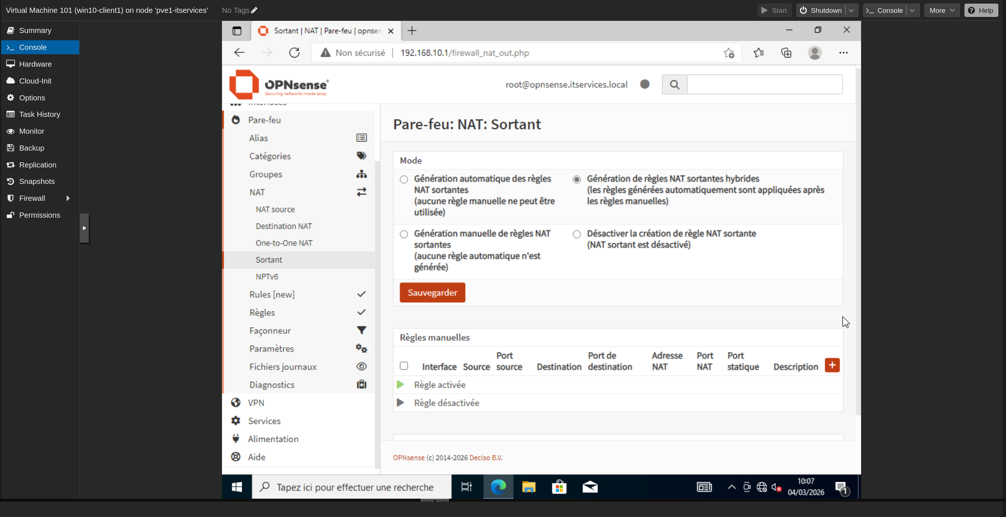Click the browser refresh icon

[294, 53]
